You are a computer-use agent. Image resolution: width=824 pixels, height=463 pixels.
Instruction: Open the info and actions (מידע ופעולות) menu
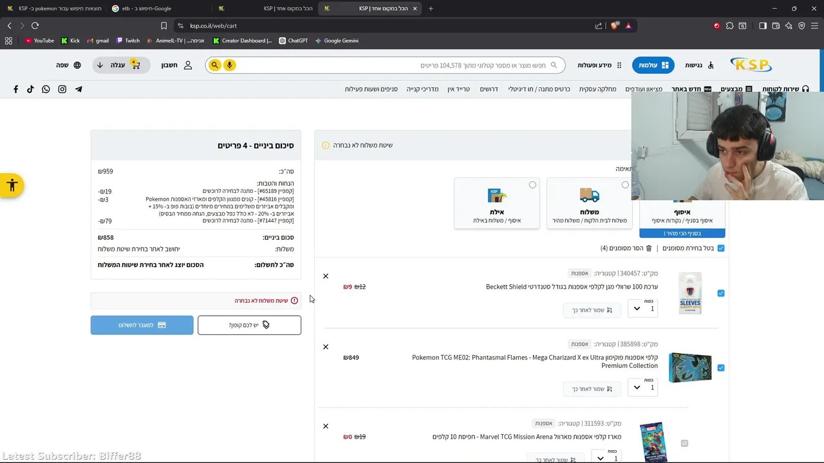pos(599,65)
